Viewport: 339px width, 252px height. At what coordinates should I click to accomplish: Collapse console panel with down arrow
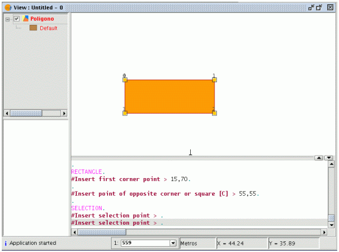[x=329, y=158]
